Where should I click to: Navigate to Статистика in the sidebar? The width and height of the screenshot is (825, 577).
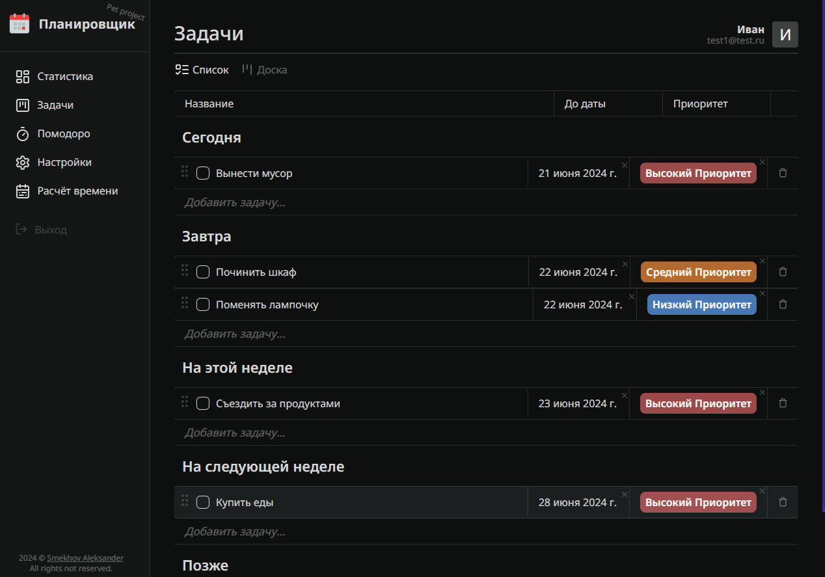(64, 77)
